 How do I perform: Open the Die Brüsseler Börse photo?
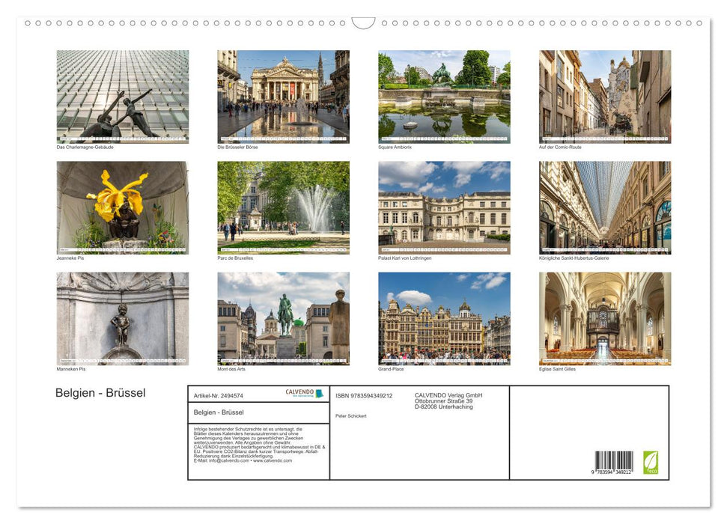[283, 97]
